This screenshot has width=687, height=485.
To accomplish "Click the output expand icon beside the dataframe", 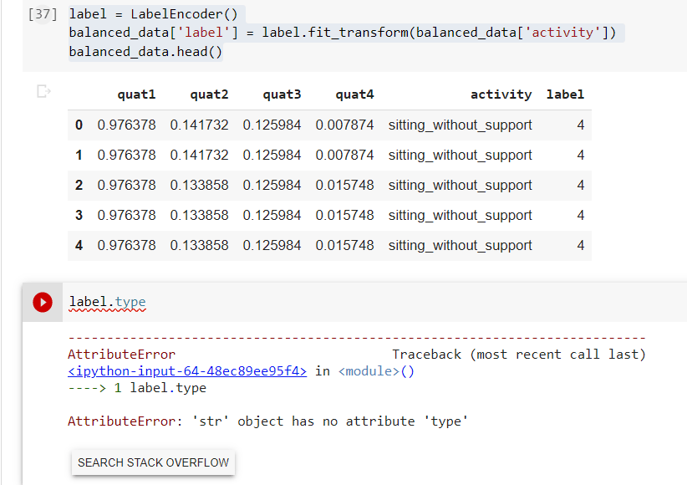I will [x=43, y=92].
